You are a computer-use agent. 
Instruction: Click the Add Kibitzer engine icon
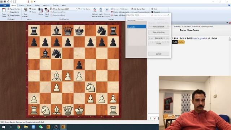(101, 10)
